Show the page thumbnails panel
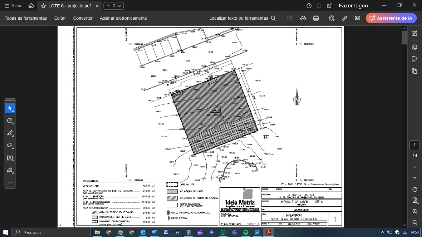 [x=414, y=71]
